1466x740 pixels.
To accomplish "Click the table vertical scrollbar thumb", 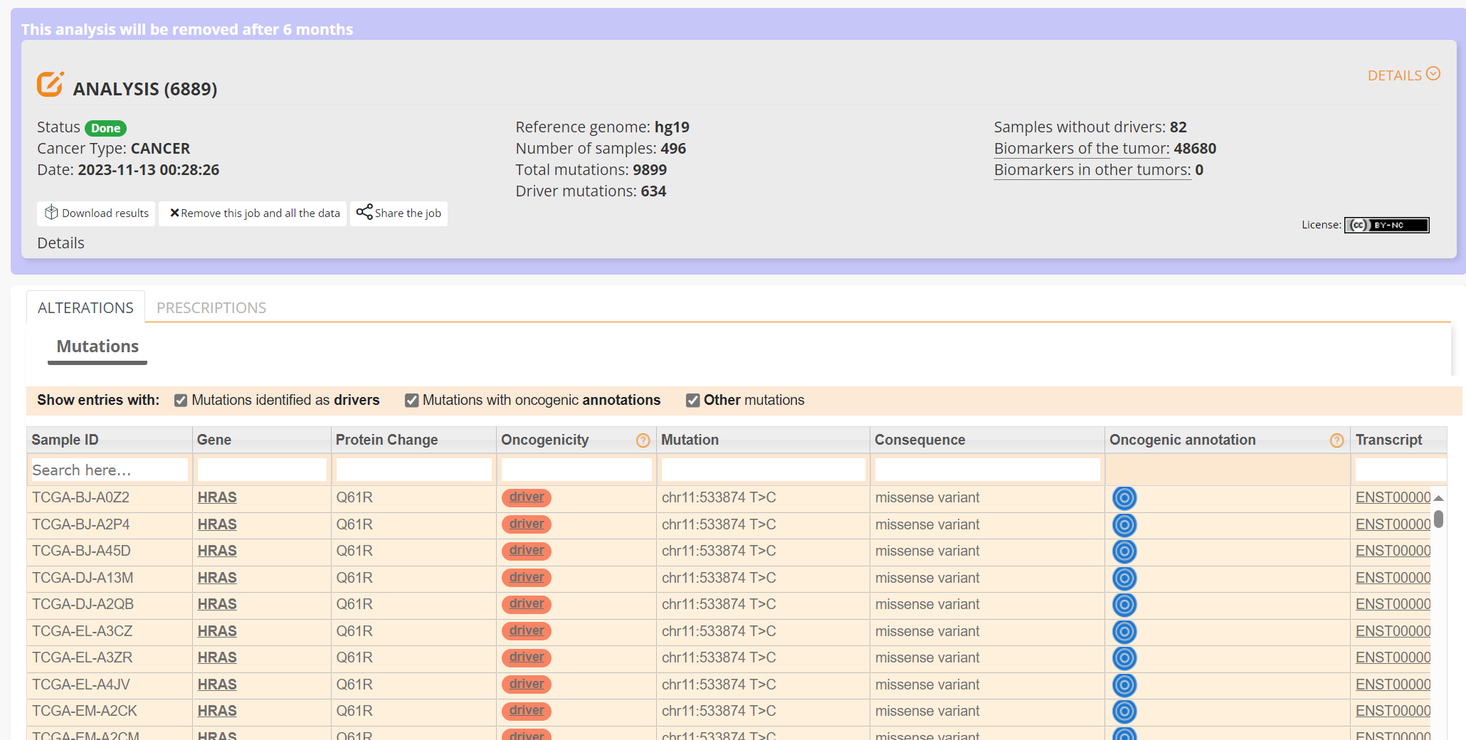I will [x=1438, y=519].
